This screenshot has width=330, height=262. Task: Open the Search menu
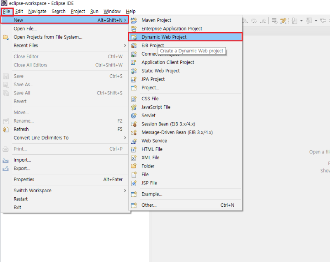tap(59, 12)
